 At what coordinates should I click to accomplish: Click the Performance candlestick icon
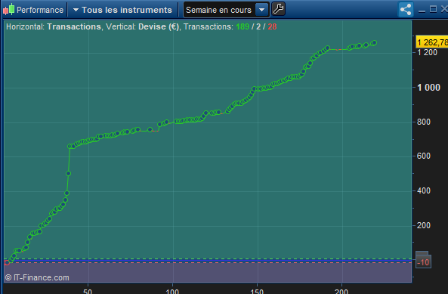(8, 9)
